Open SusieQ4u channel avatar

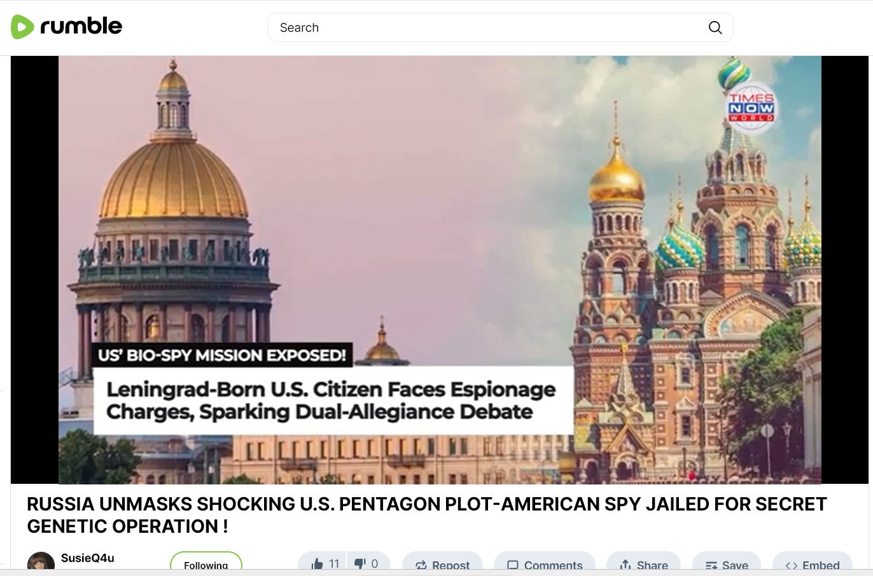coord(41,561)
